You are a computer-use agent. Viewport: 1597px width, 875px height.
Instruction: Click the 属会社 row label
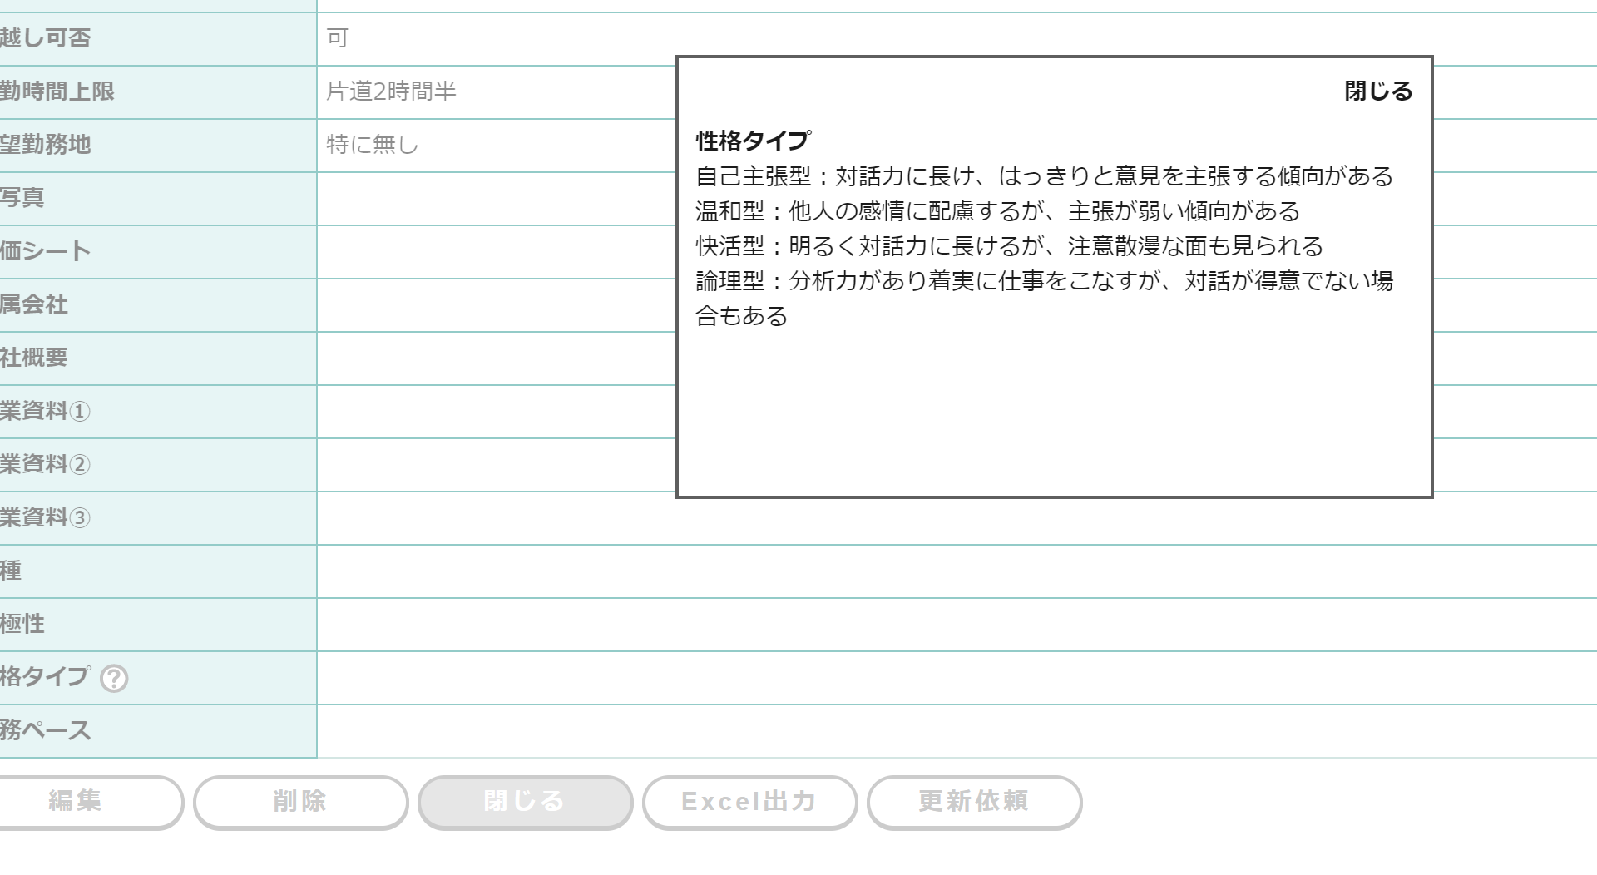(x=34, y=304)
